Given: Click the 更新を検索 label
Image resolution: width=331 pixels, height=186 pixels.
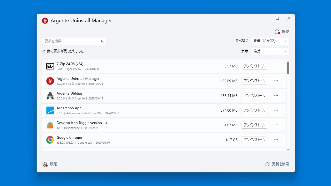Looking at the screenshot, I should pyautogui.click(x=281, y=164).
